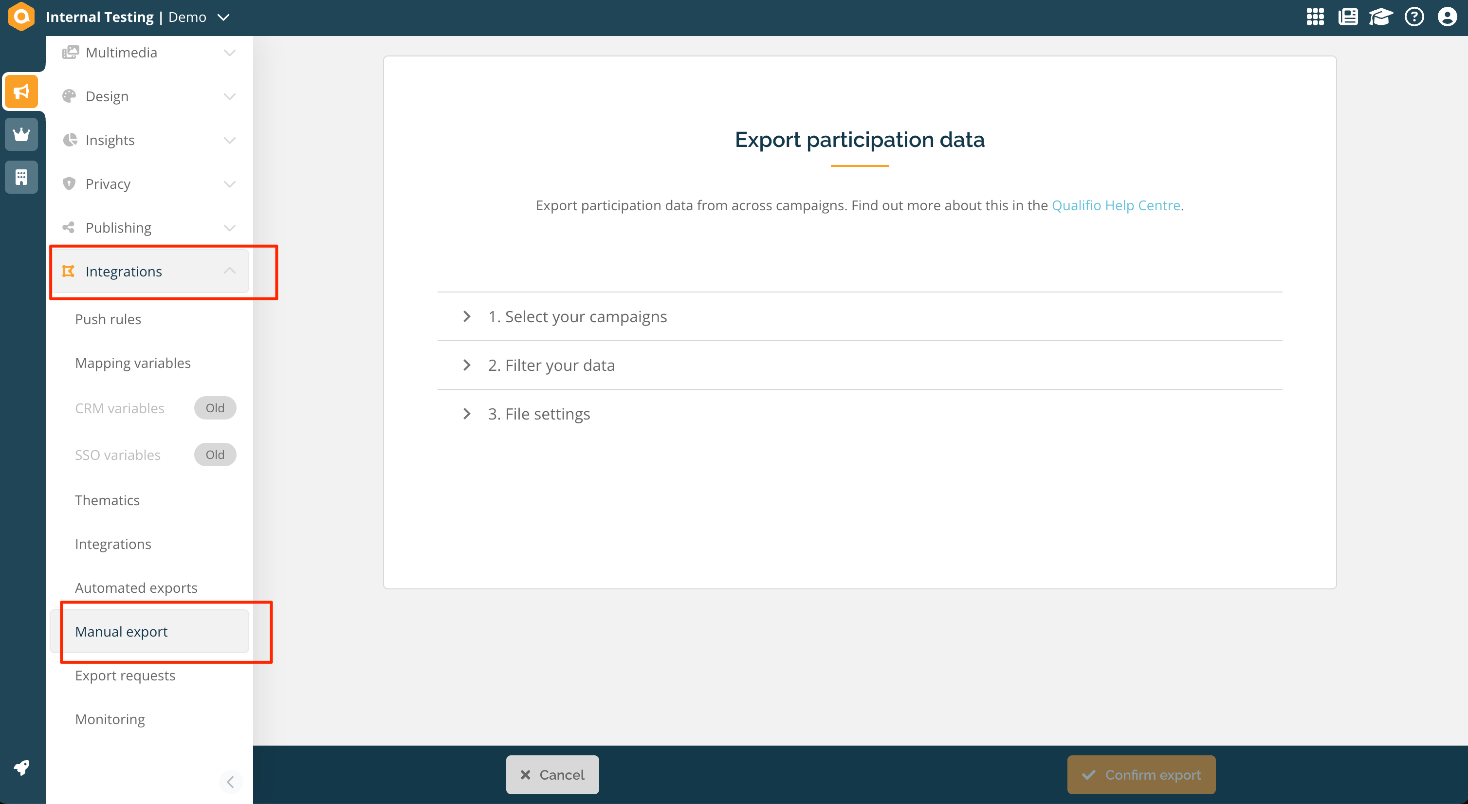Select Manual export menu item
Screen dimensions: 1468x804
pos(149,631)
